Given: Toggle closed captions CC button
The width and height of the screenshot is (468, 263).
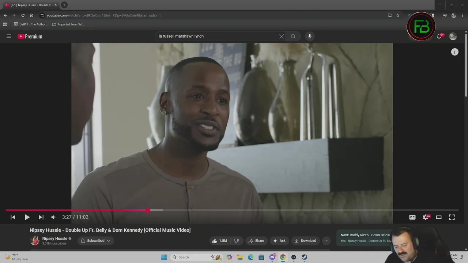Looking at the screenshot, I should coord(412,217).
